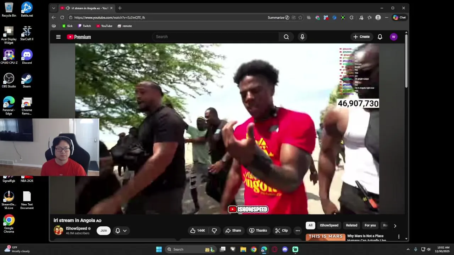This screenshot has width=454, height=255.
Task: Like the video (144K thumbs up)
Action: pos(198,231)
